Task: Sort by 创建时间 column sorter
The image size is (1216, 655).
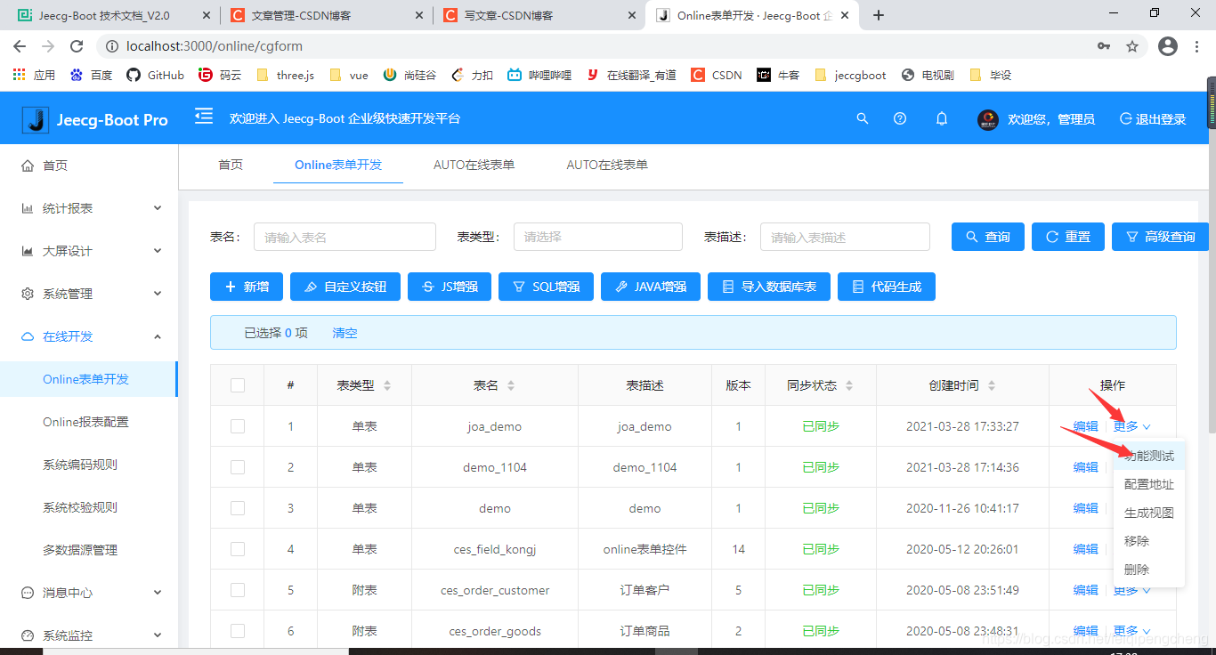Action: (992, 385)
